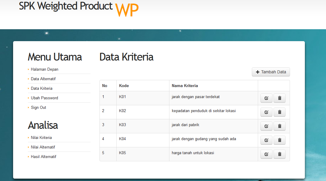326x181 pixels.
Task: Sign out of the application
Action: (38, 107)
